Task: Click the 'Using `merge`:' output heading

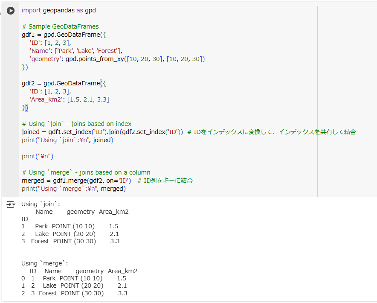Action: point(44,263)
